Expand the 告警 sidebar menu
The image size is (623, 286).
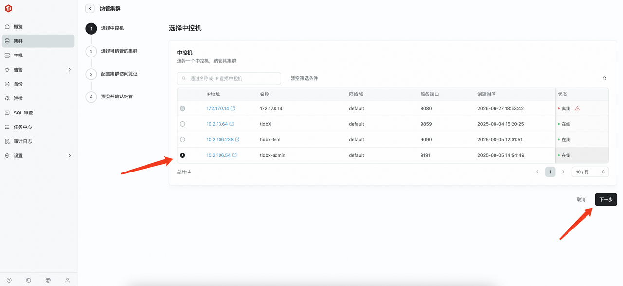(x=38, y=69)
